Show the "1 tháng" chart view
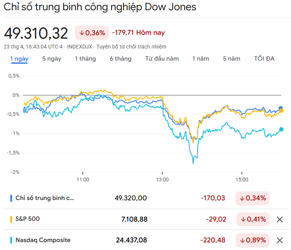The image size is (291, 250). 85,59
